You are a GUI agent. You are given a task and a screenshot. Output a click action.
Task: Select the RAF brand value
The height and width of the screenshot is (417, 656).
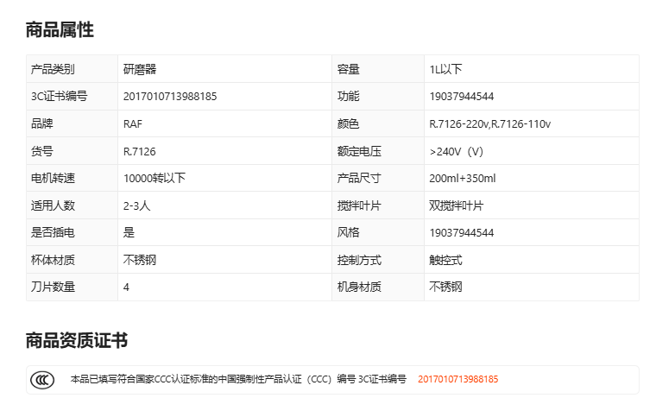tap(133, 124)
